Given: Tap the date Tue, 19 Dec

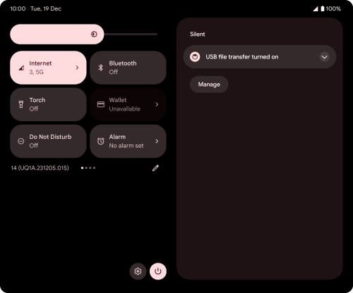Looking at the screenshot, I should pyautogui.click(x=46, y=8).
